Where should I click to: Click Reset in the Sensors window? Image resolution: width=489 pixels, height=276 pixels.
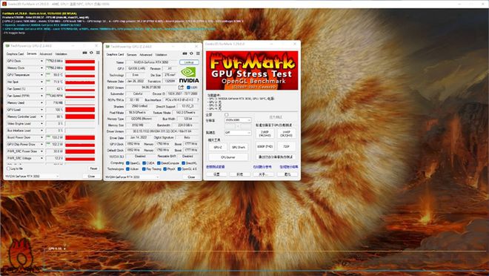tap(93, 168)
